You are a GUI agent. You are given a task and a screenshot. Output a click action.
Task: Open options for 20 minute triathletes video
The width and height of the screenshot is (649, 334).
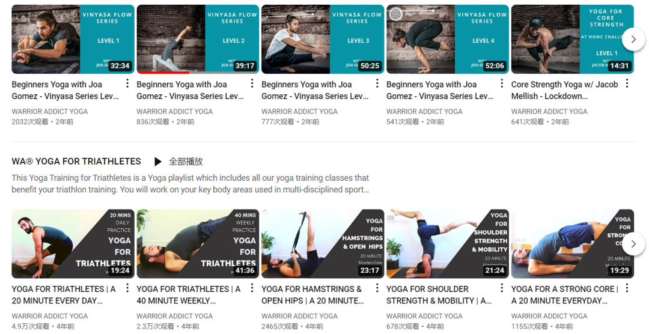[x=127, y=288]
